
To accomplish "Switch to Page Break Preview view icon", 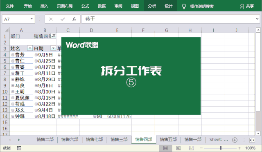I will click(192, 148).
